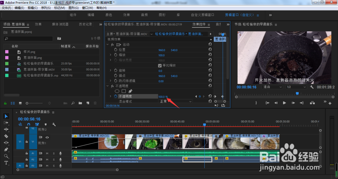338x179 pixels.
Task: Toggle opacity animation stopwatch
Action: pos(116,96)
